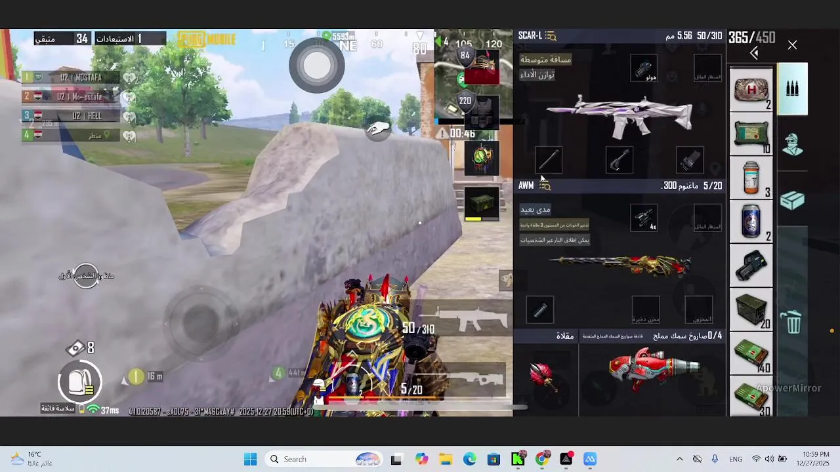Click the empty SCAR-L canted sight slot
This screenshot has width=840, height=472.
click(707, 68)
